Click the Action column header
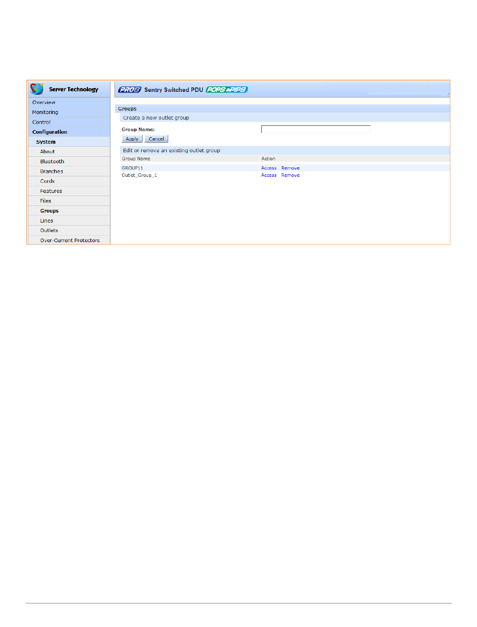 [268, 159]
